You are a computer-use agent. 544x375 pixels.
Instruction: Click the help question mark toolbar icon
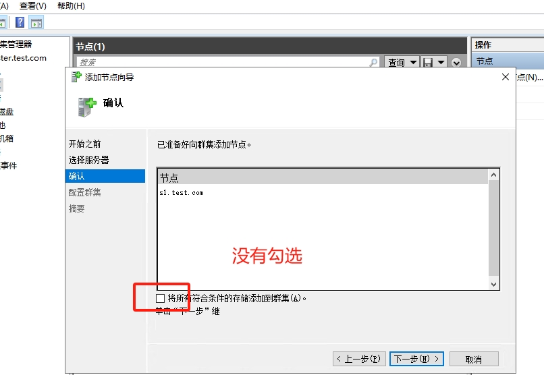click(x=20, y=22)
